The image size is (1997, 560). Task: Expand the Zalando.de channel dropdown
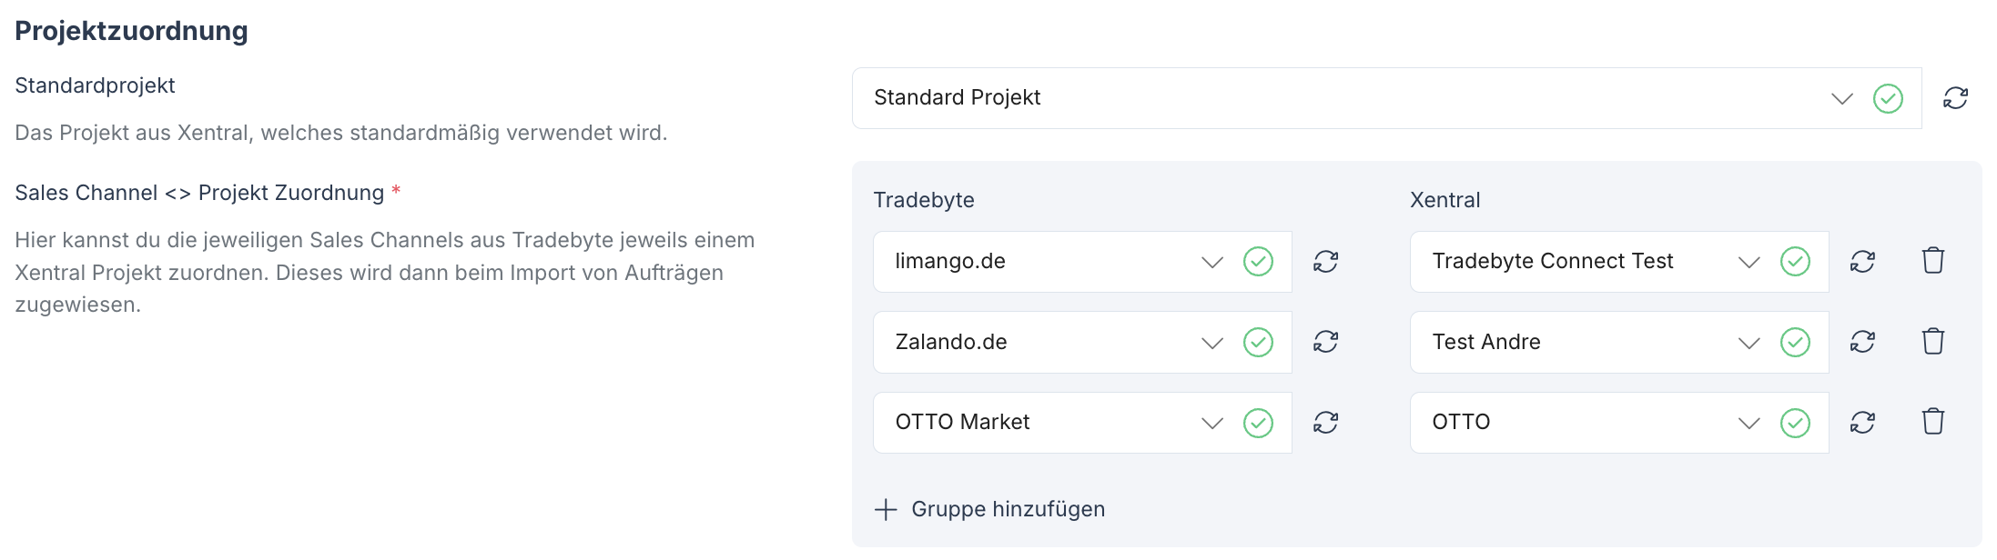click(x=1211, y=342)
